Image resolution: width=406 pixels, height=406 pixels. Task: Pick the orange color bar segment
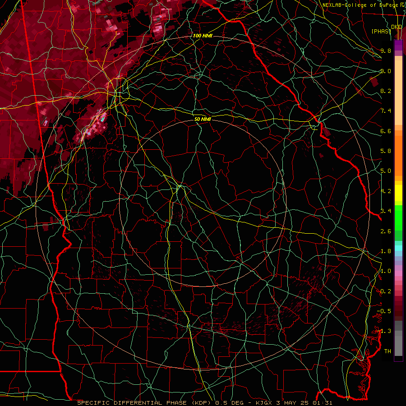point(398,155)
